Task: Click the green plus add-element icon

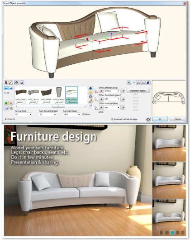Action: [x=6, y=103]
